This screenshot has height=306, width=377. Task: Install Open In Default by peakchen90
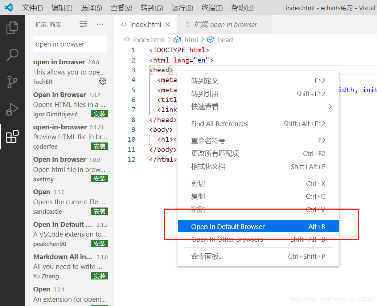tap(99, 243)
